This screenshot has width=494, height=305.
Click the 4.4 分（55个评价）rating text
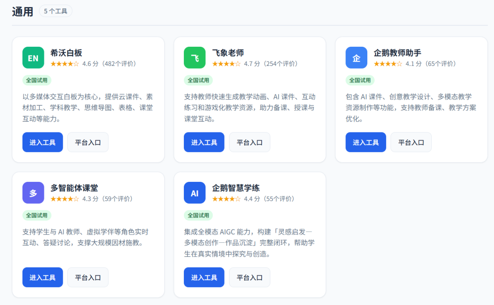(x=269, y=199)
